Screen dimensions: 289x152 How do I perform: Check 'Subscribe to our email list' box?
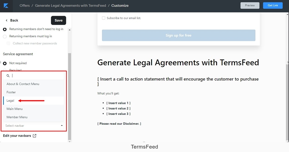coord(103,18)
